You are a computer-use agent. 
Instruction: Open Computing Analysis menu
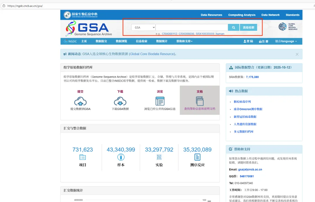[x=242, y=15]
